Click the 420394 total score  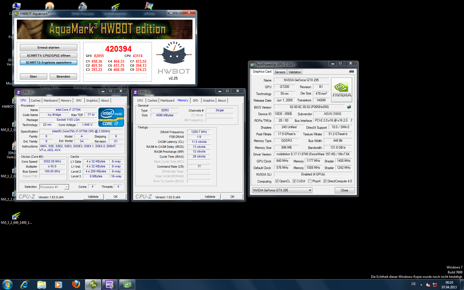(118, 49)
